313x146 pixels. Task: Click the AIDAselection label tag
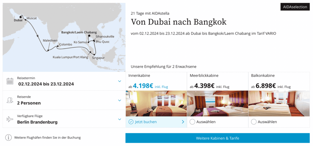[x=295, y=7]
